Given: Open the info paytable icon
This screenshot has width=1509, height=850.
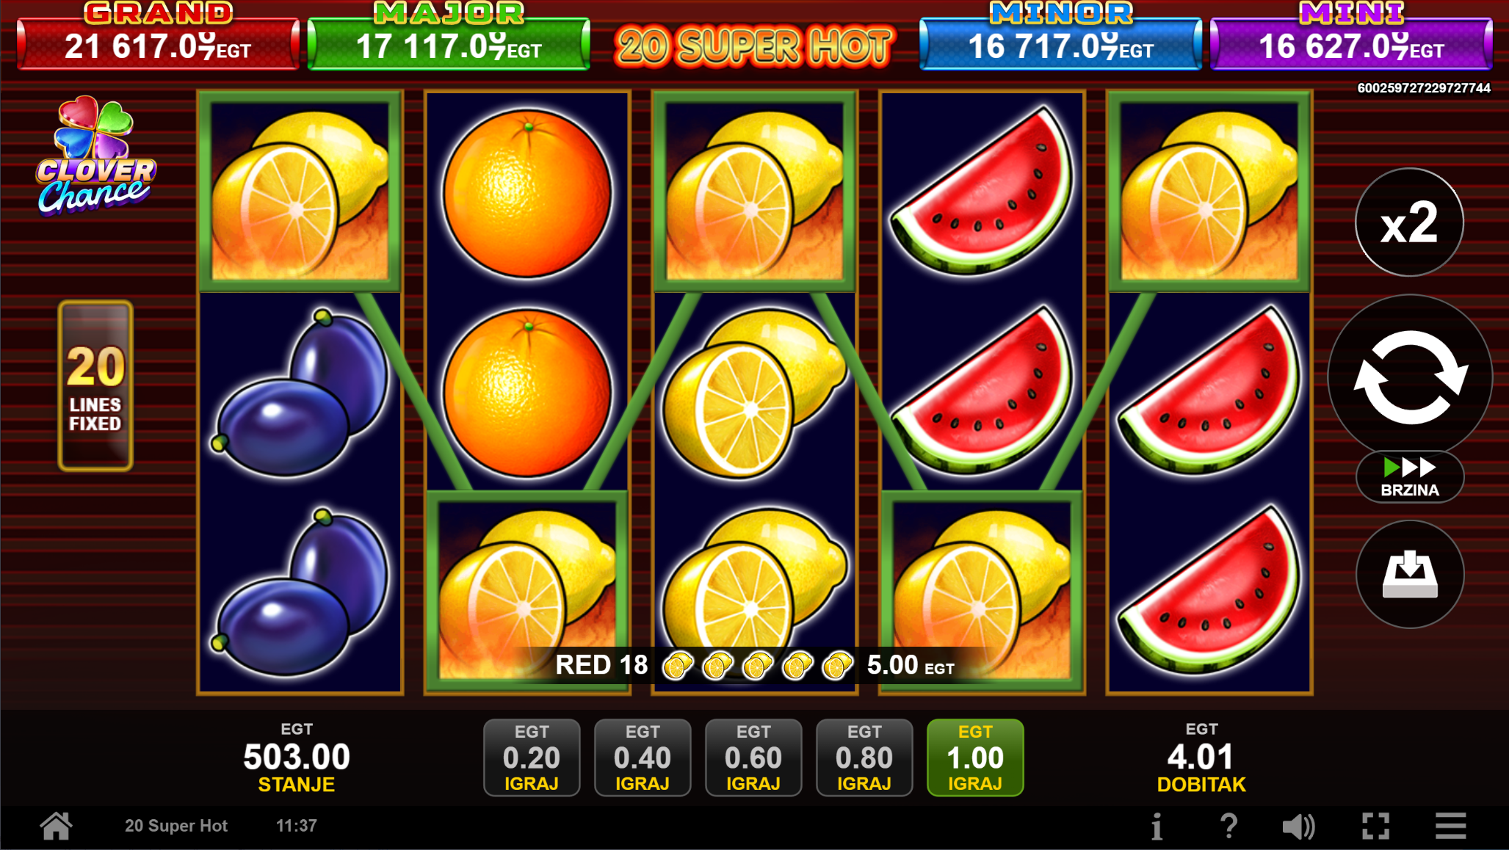Looking at the screenshot, I should click(1157, 827).
